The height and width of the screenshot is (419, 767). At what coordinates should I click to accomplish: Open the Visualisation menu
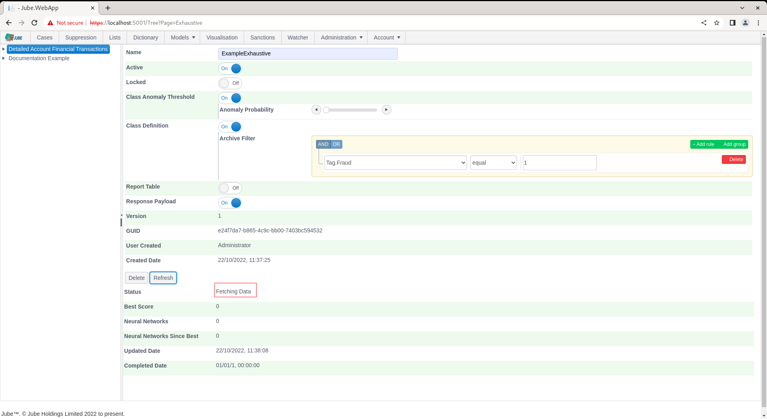222,37
